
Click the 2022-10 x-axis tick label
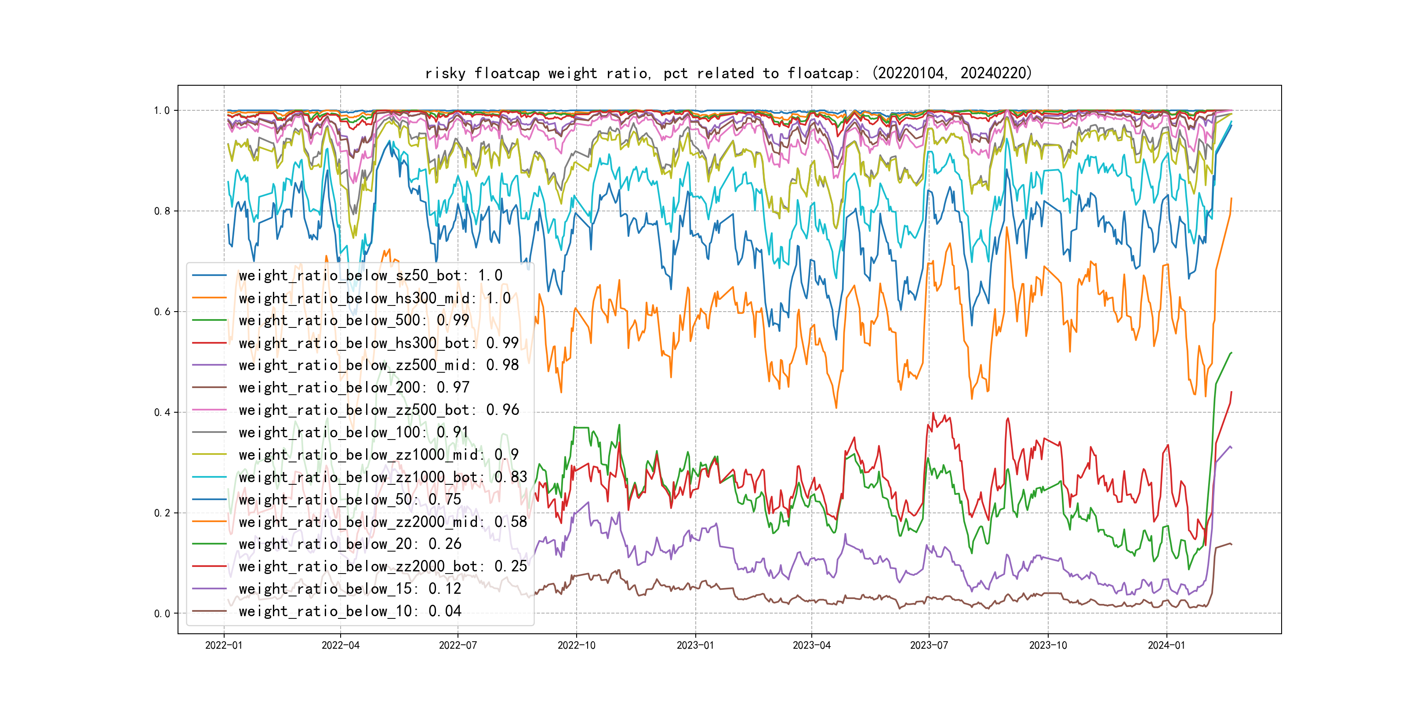pos(576,645)
